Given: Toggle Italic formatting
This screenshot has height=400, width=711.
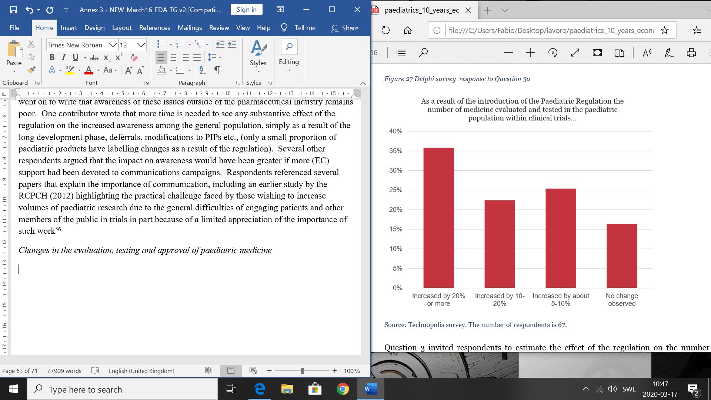Looking at the screenshot, I should click(x=64, y=57).
